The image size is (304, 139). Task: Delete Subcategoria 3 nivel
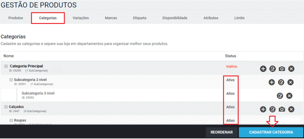289,96
